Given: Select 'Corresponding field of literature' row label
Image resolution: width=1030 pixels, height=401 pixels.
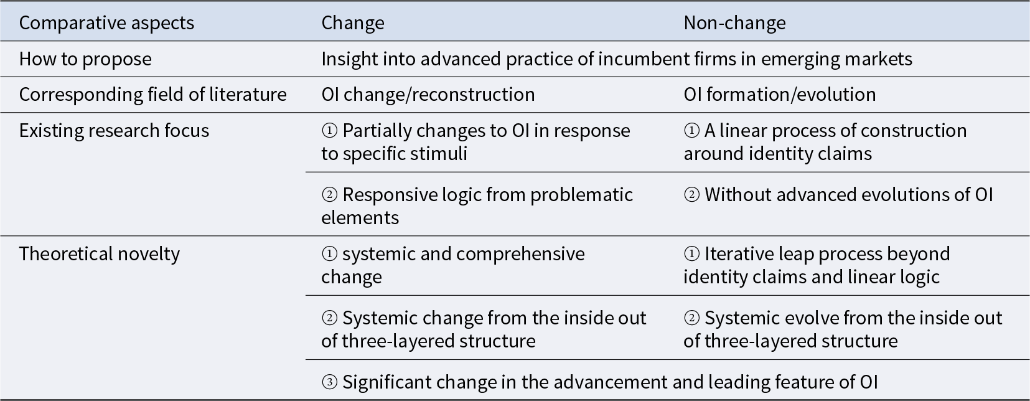Looking at the screenshot, I should coord(153,95).
